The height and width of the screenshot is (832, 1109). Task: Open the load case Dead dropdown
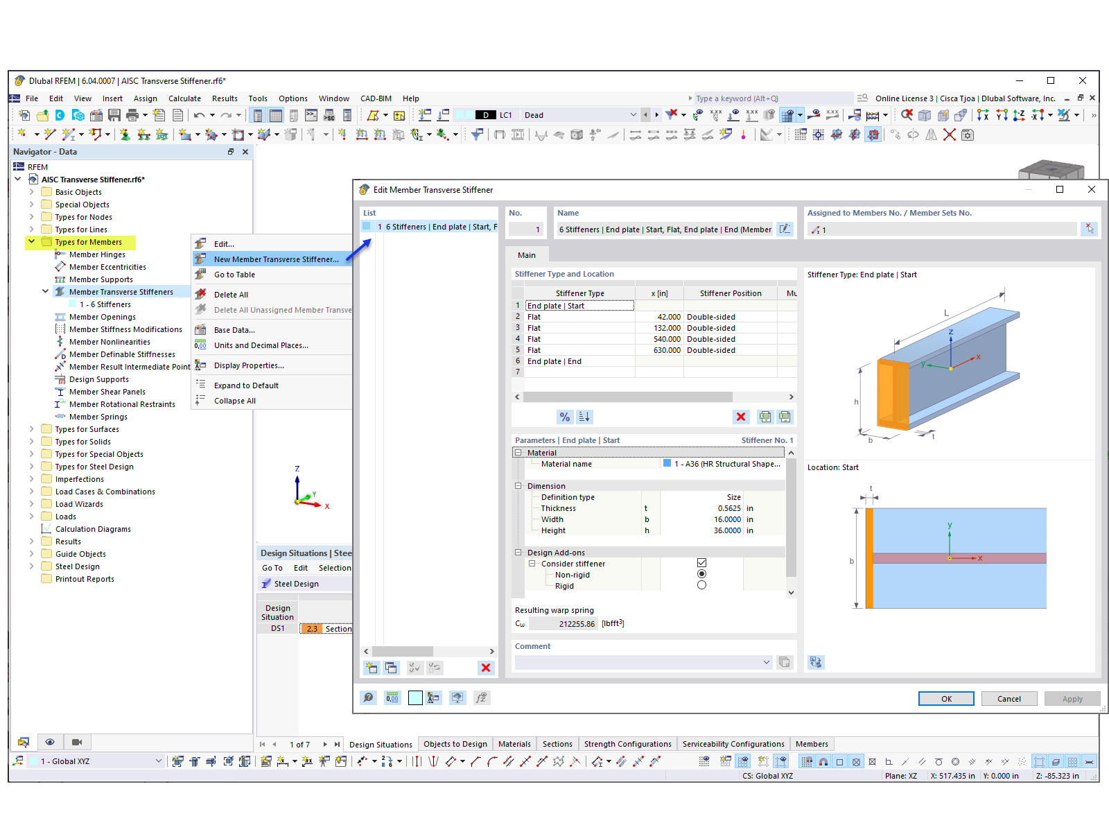(x=633, y=115)
